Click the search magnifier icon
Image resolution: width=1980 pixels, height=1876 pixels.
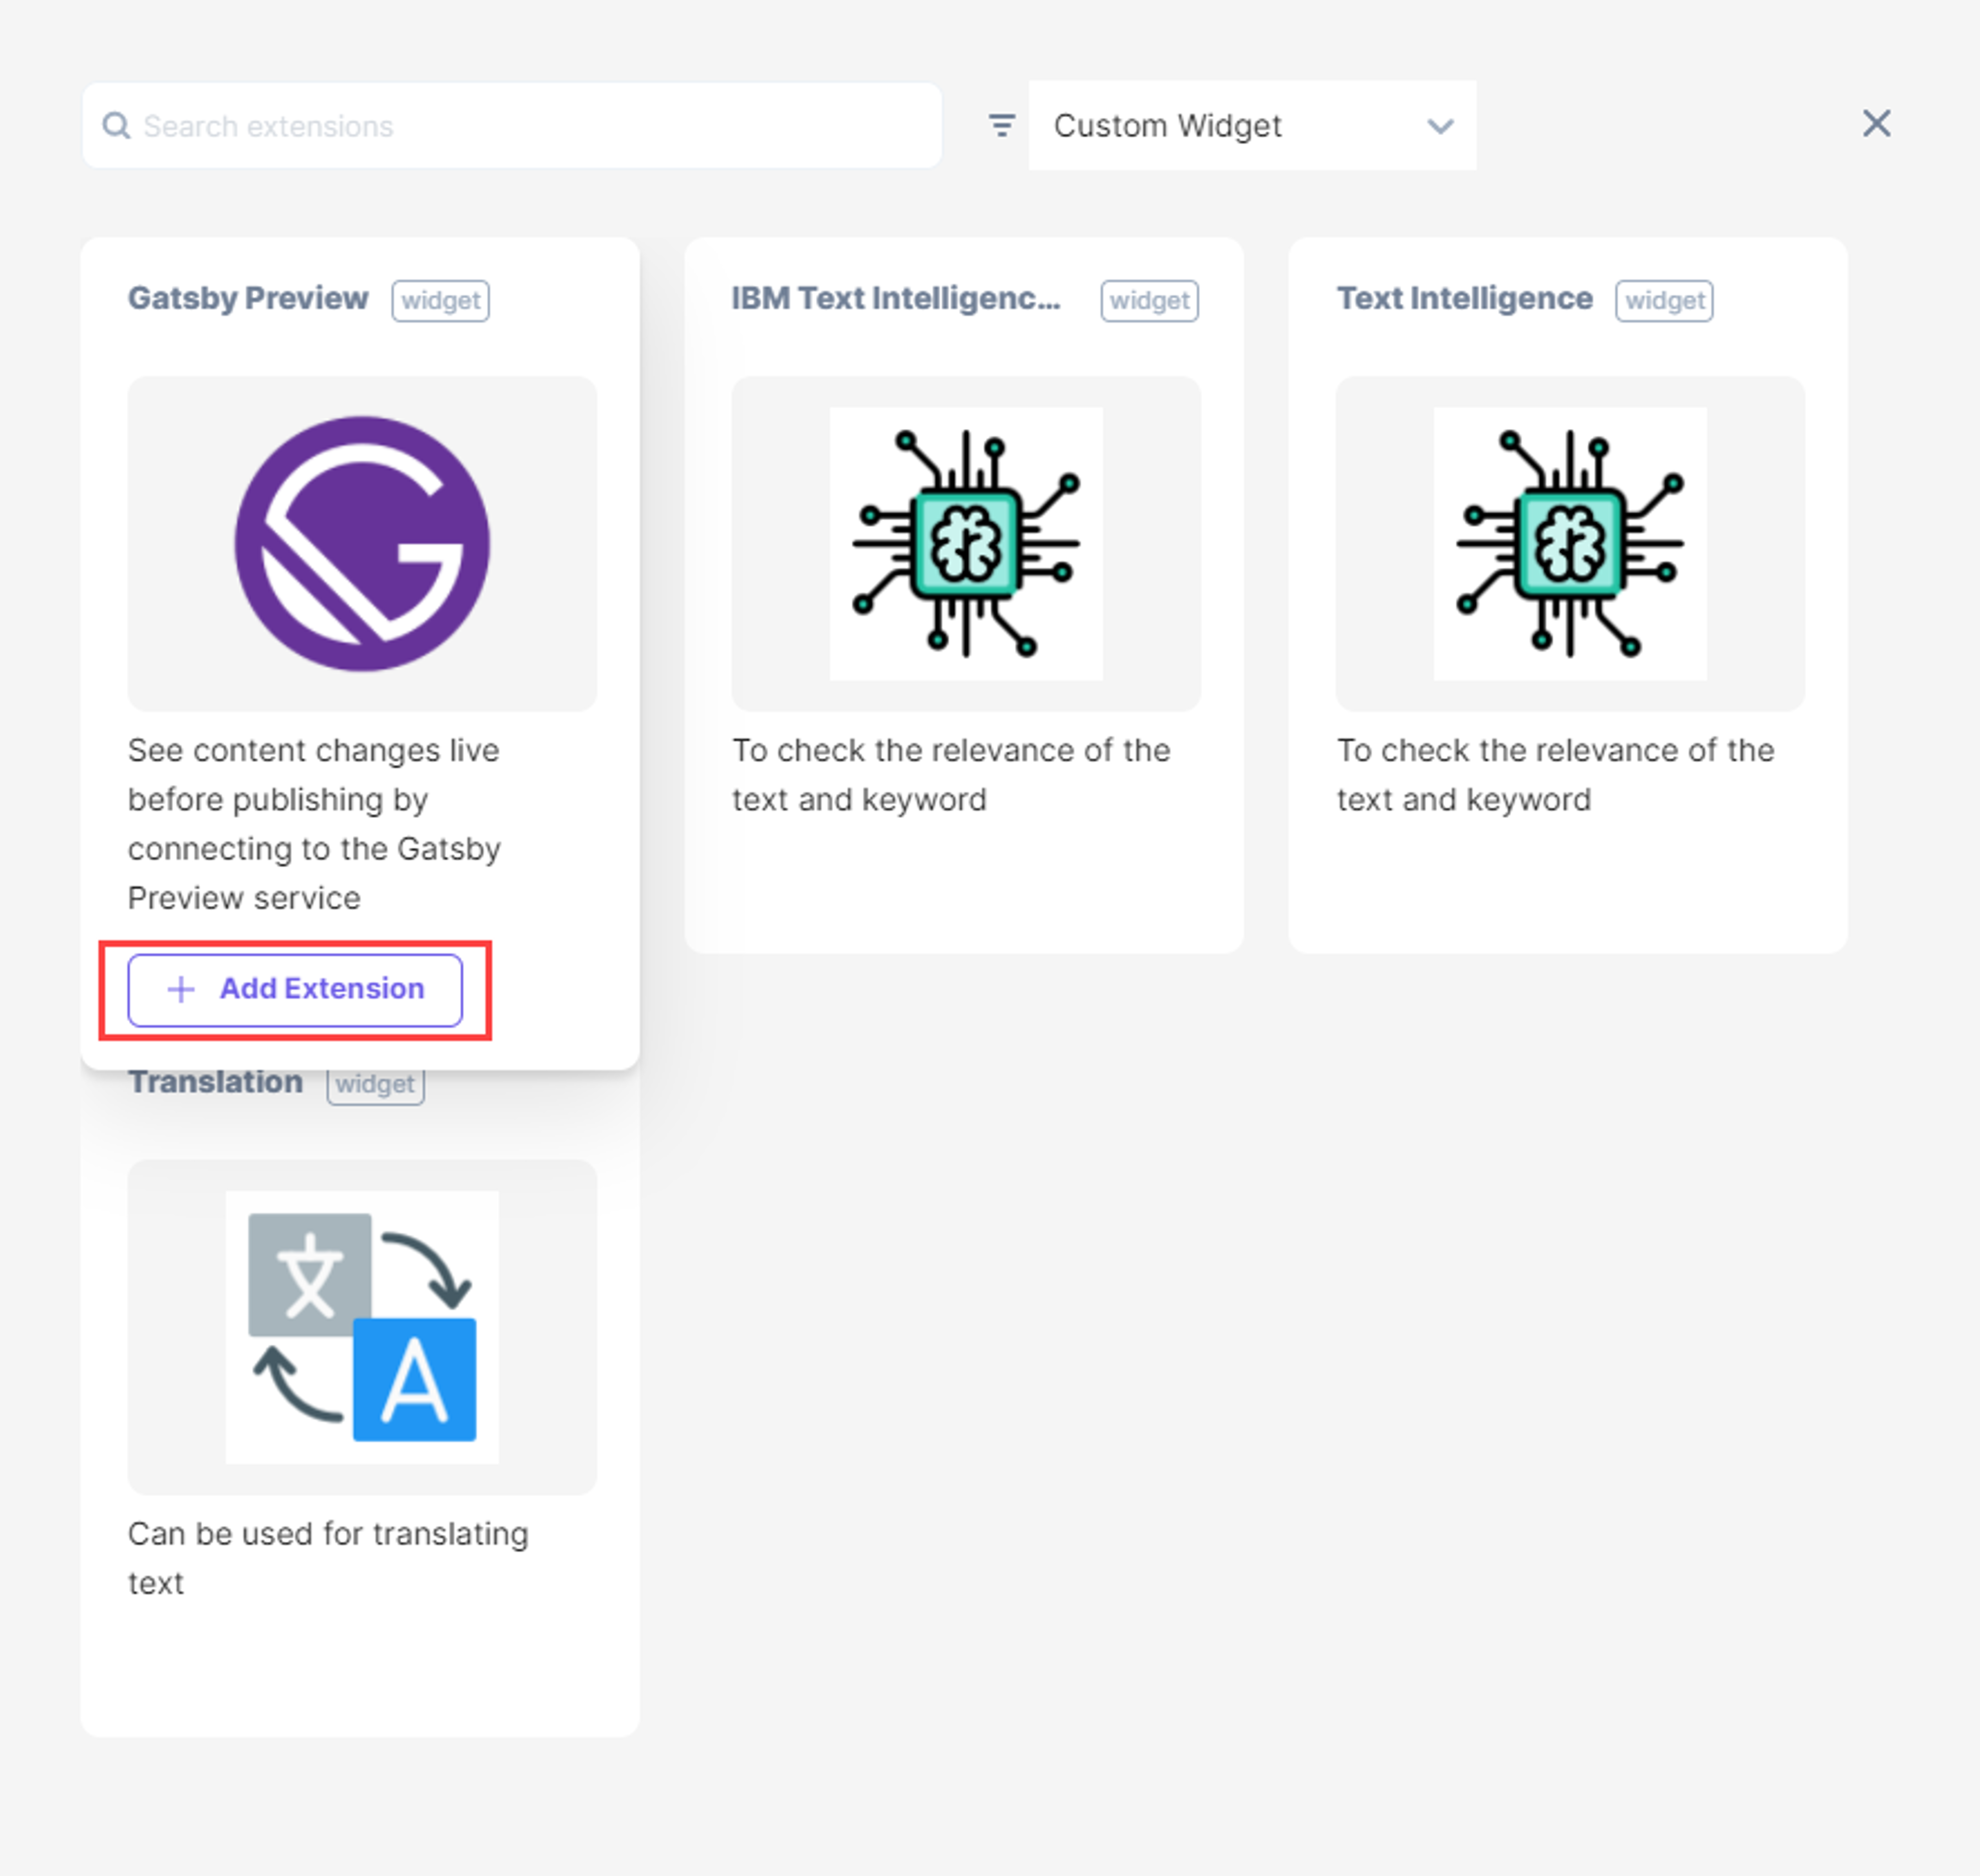117,126
